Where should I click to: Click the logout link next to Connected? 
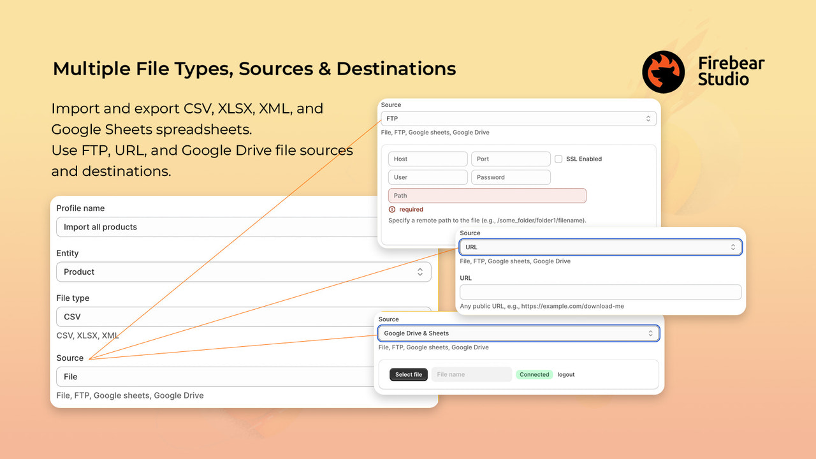pos(565,374)
